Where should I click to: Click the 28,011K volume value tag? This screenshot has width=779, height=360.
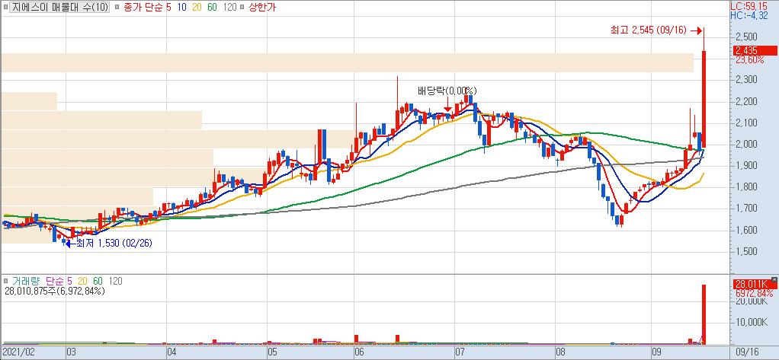[755, 284]
